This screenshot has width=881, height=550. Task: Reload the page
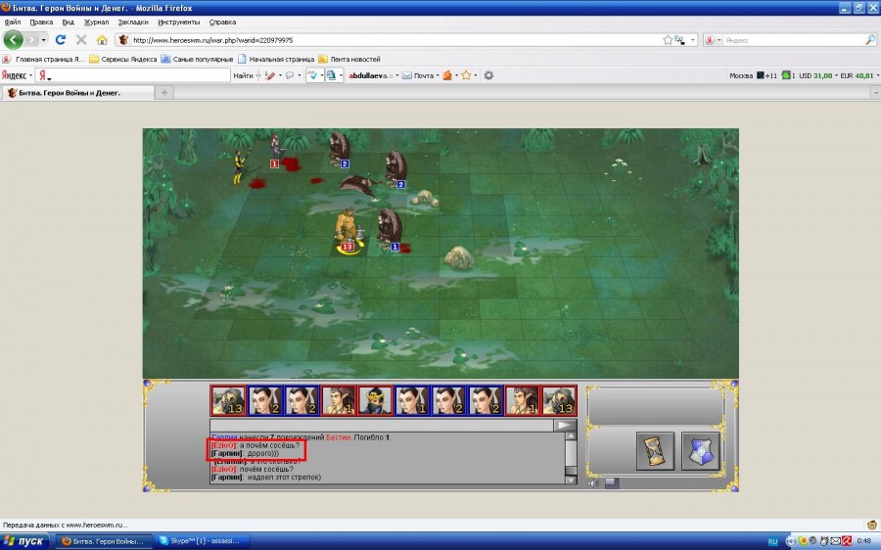61,40
